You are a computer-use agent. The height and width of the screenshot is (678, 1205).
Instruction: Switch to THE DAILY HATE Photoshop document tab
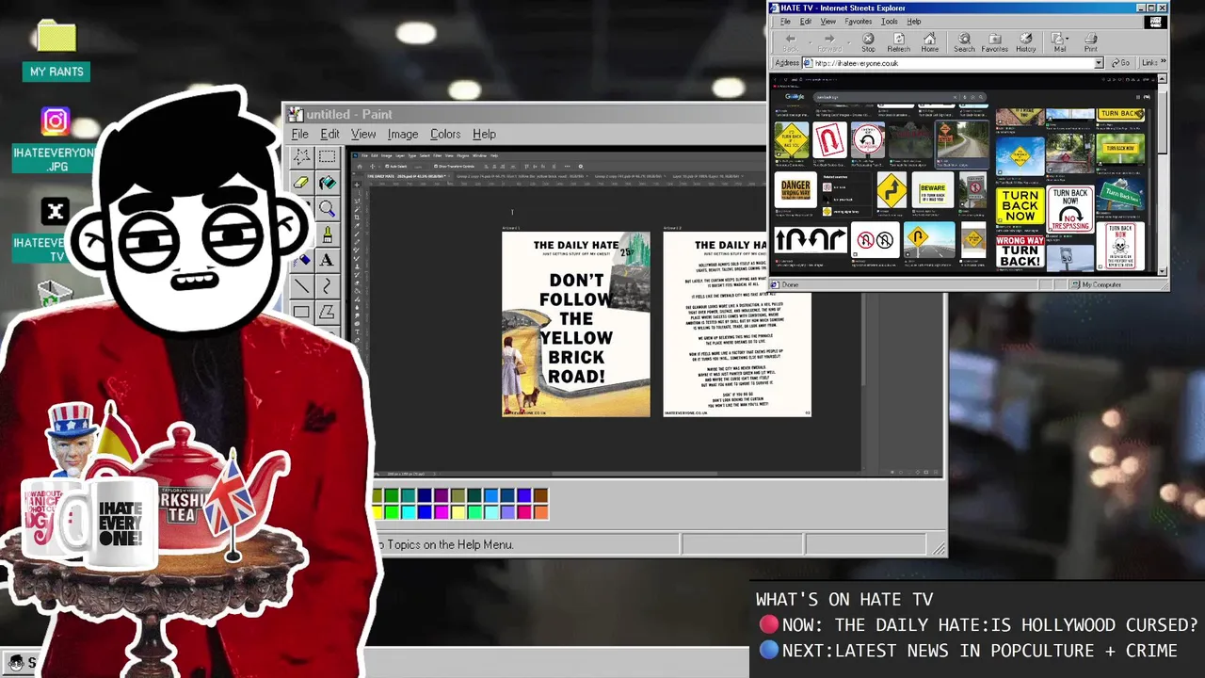click(406, 176)
